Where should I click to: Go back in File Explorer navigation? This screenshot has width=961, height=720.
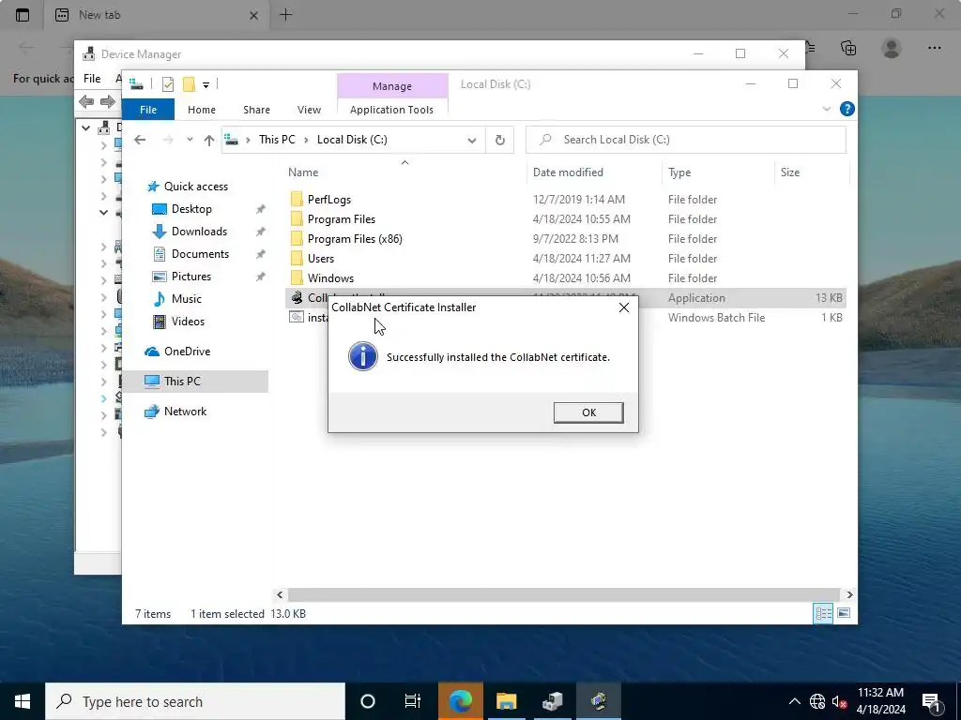(x=140, y=140)
